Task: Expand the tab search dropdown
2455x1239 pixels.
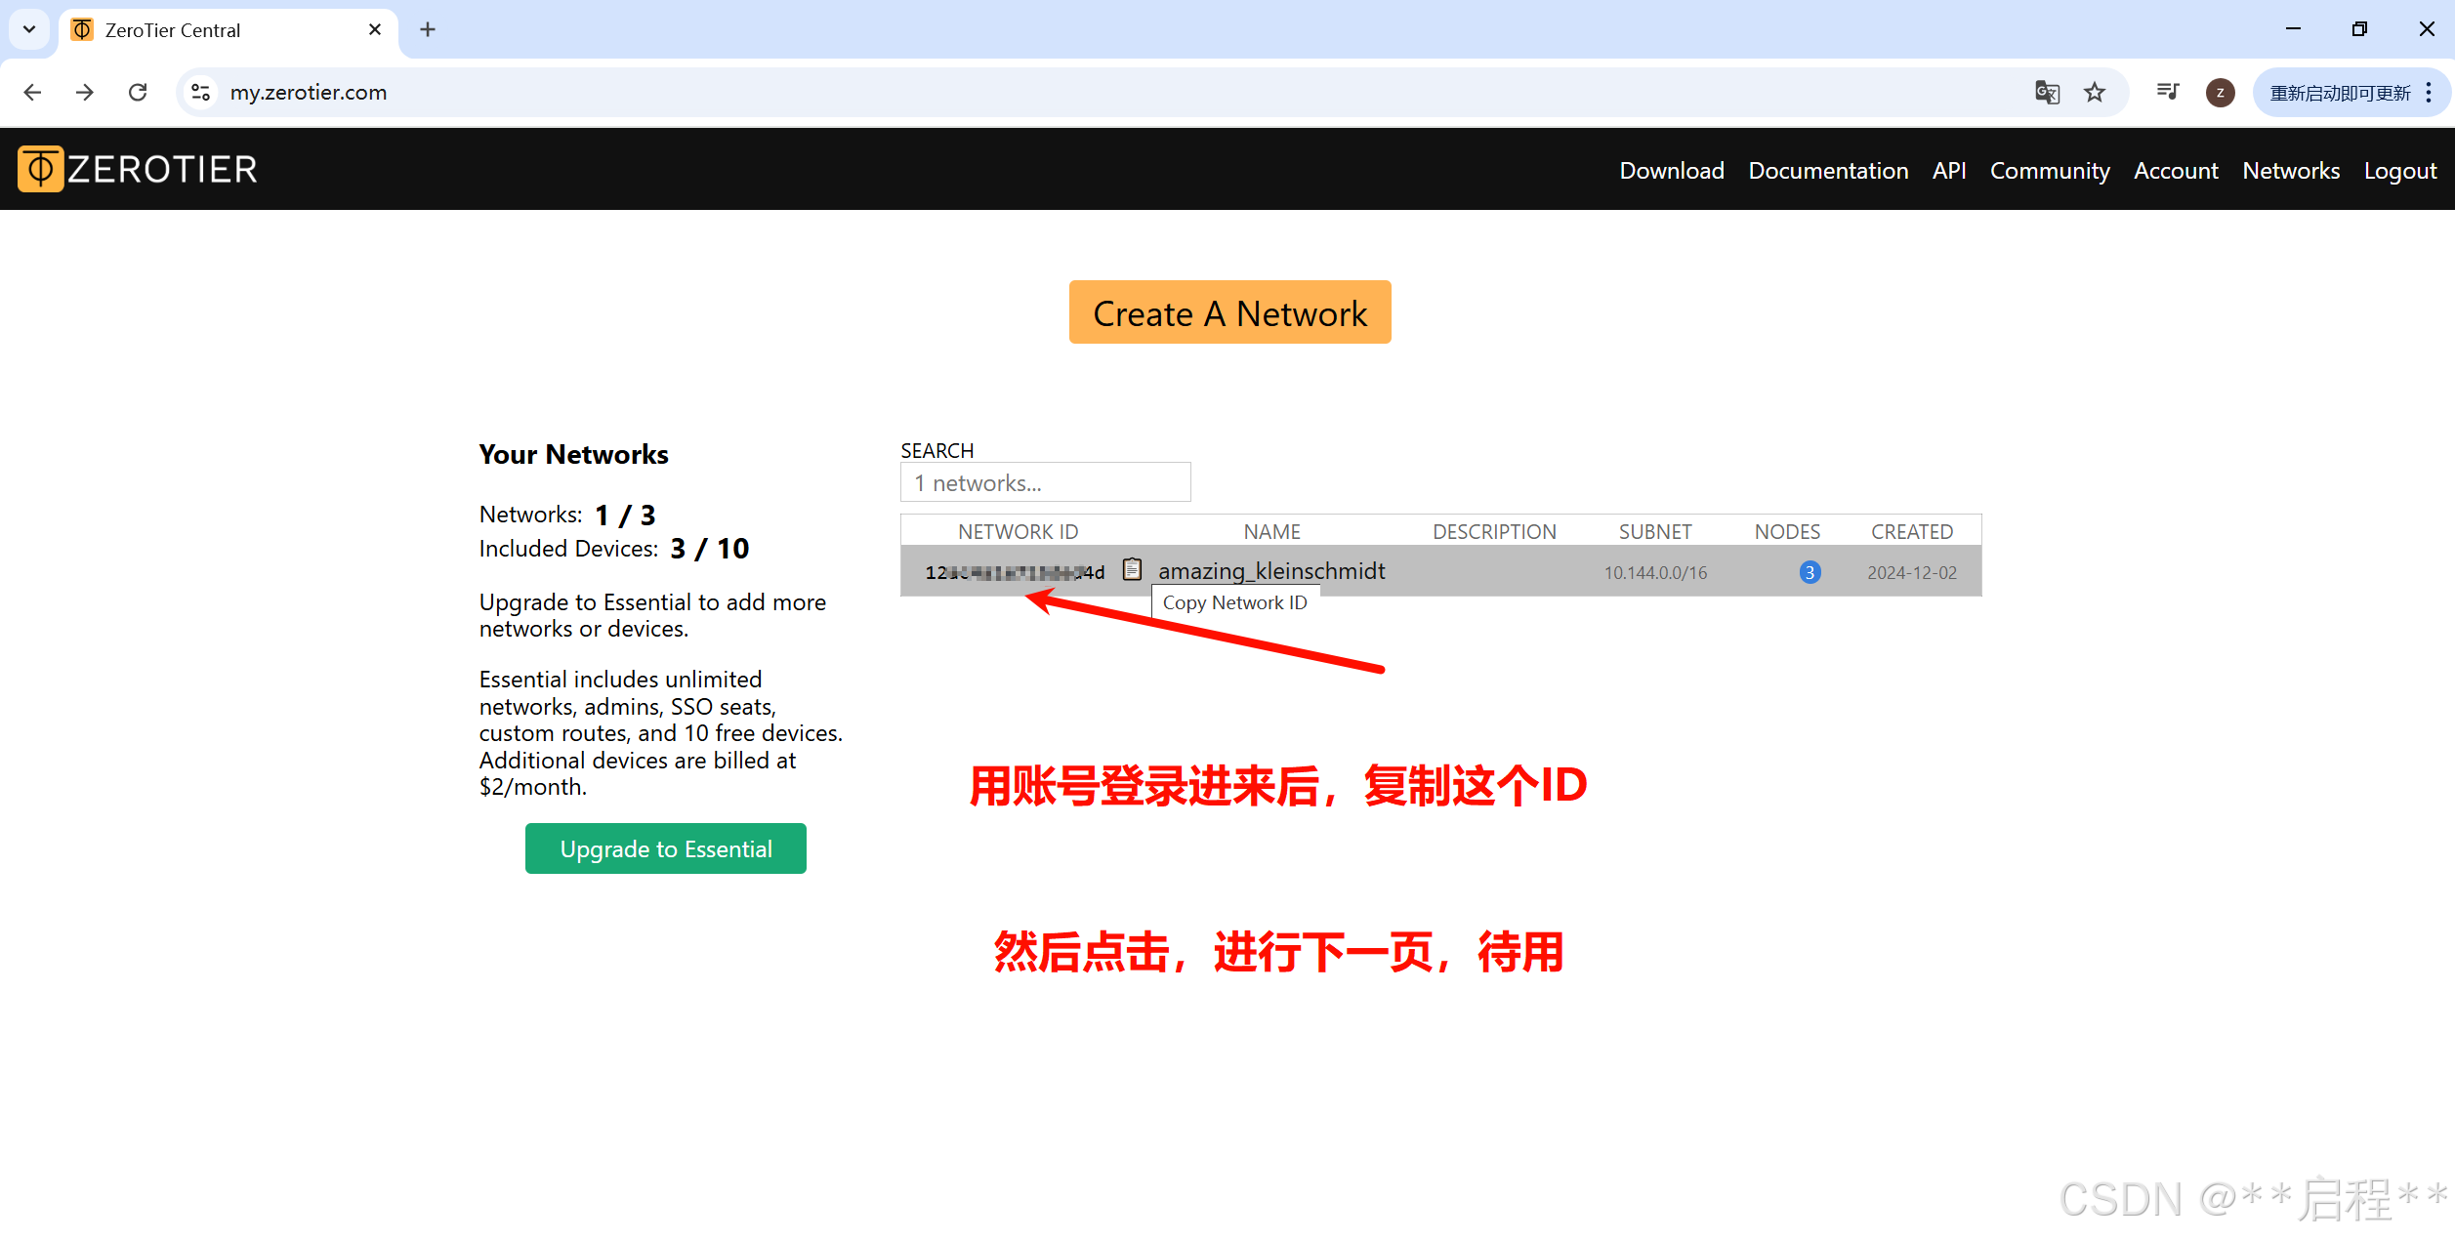Action: (29, 29)
